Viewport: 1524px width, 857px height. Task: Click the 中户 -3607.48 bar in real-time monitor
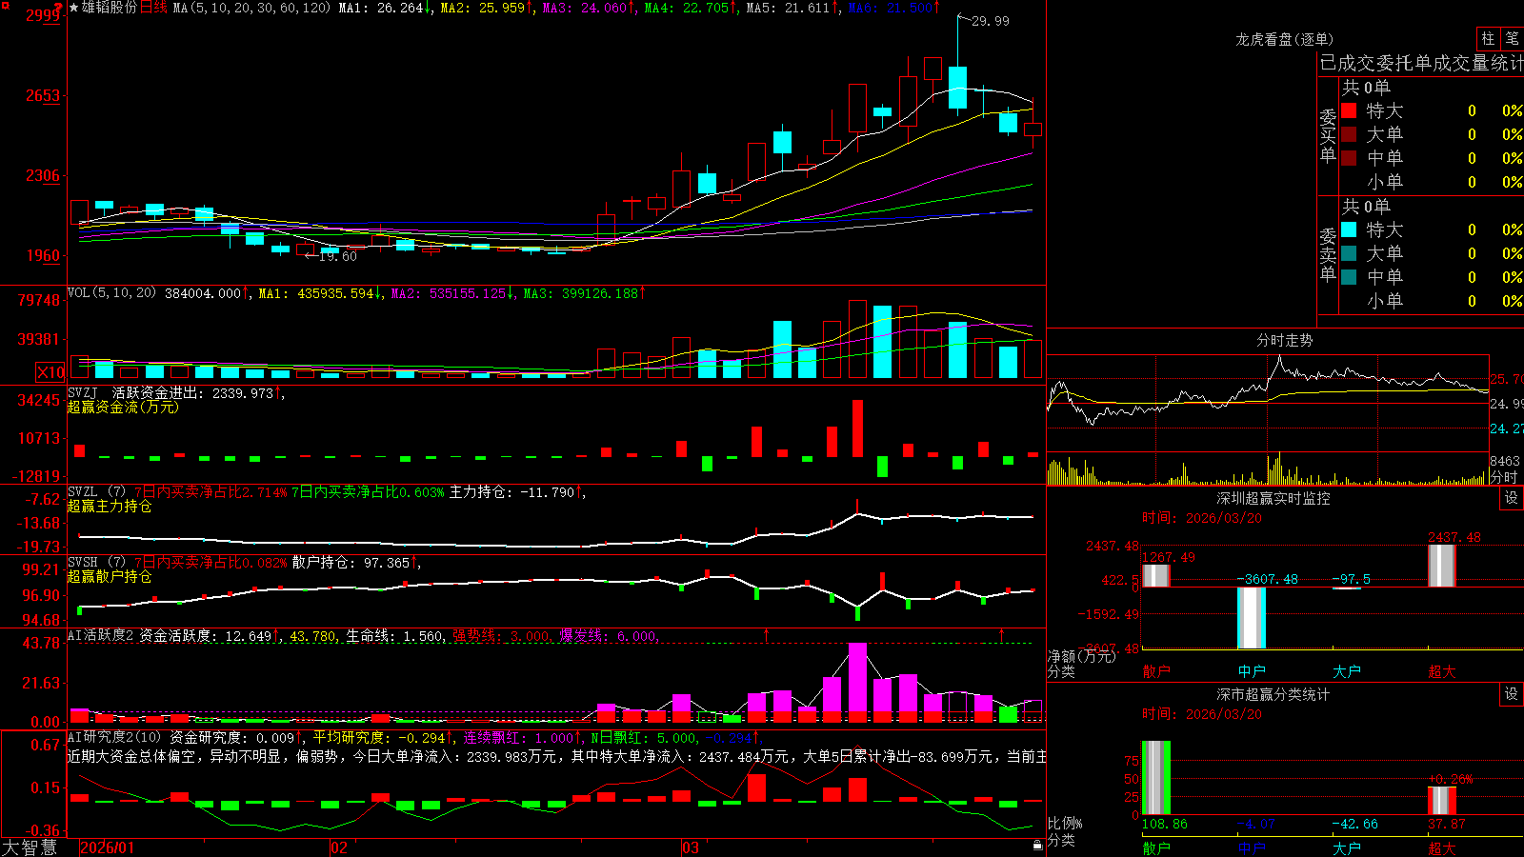pos(1252,618)
